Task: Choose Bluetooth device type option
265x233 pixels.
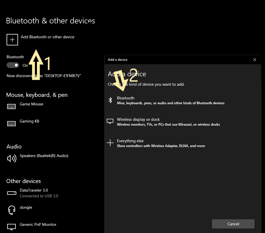Action: (x=171, y=101)
